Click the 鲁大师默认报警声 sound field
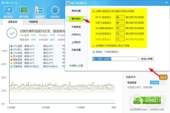The height and width of the screenshot is (113, 170). [116, 59]
